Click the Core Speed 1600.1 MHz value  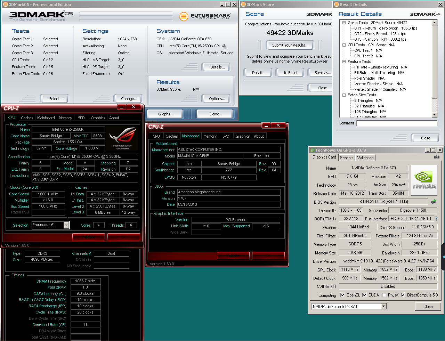[48, 194]
